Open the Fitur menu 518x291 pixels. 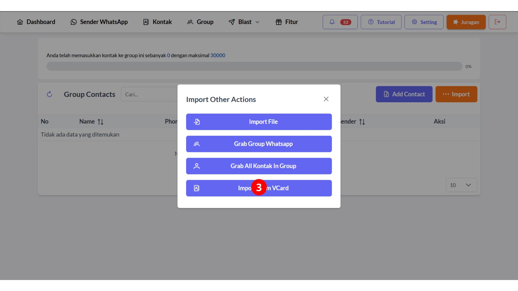(287, 22)
